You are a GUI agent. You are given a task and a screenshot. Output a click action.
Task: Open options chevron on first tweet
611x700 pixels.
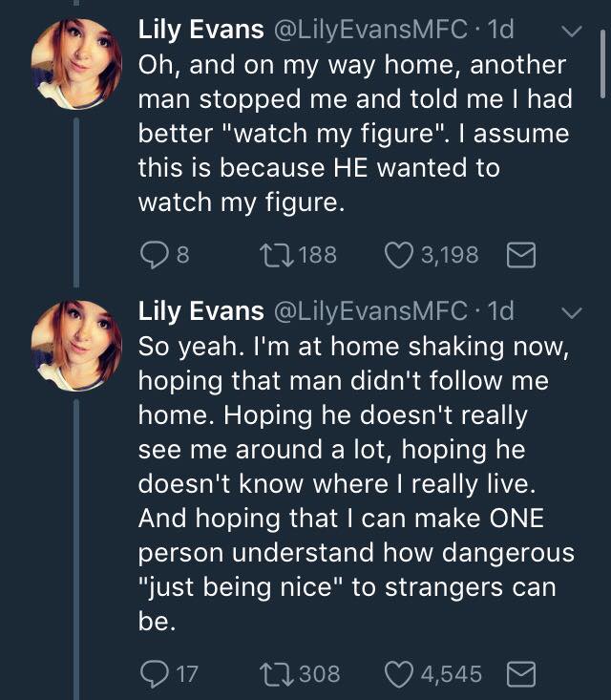tap(570, 32)
